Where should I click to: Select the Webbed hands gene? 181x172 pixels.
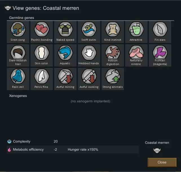point(89,55)
